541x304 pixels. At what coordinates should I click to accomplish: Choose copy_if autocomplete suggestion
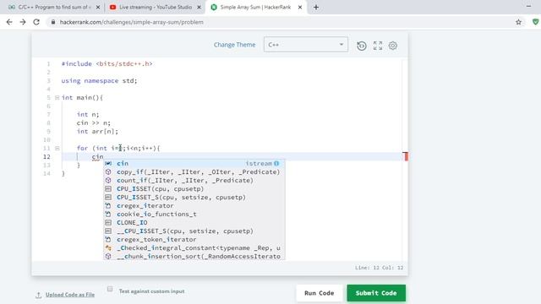pyautogui.click(x=194, y=171)
